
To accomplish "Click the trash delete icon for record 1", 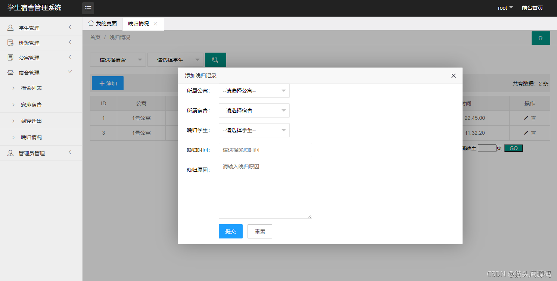I will (533, 118).
